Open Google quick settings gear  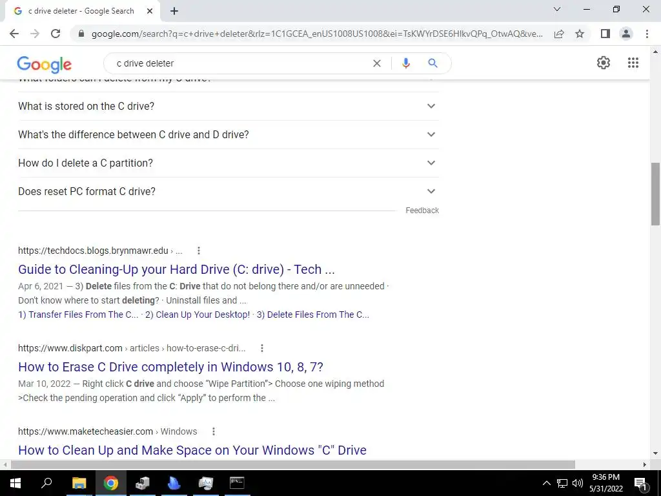[x=604, y=63]
